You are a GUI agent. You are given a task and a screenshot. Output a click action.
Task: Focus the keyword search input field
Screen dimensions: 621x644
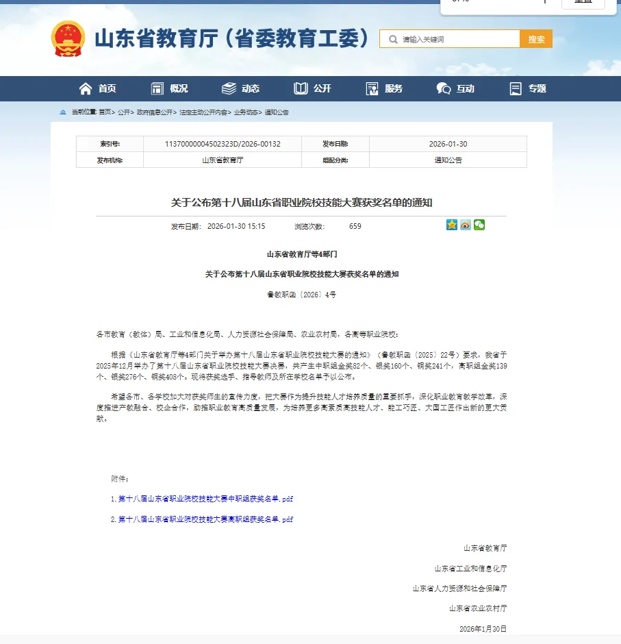[x=450, y=39]
